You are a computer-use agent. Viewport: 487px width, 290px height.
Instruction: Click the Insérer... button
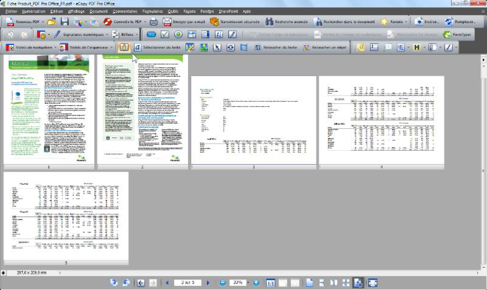coord(427,22)
